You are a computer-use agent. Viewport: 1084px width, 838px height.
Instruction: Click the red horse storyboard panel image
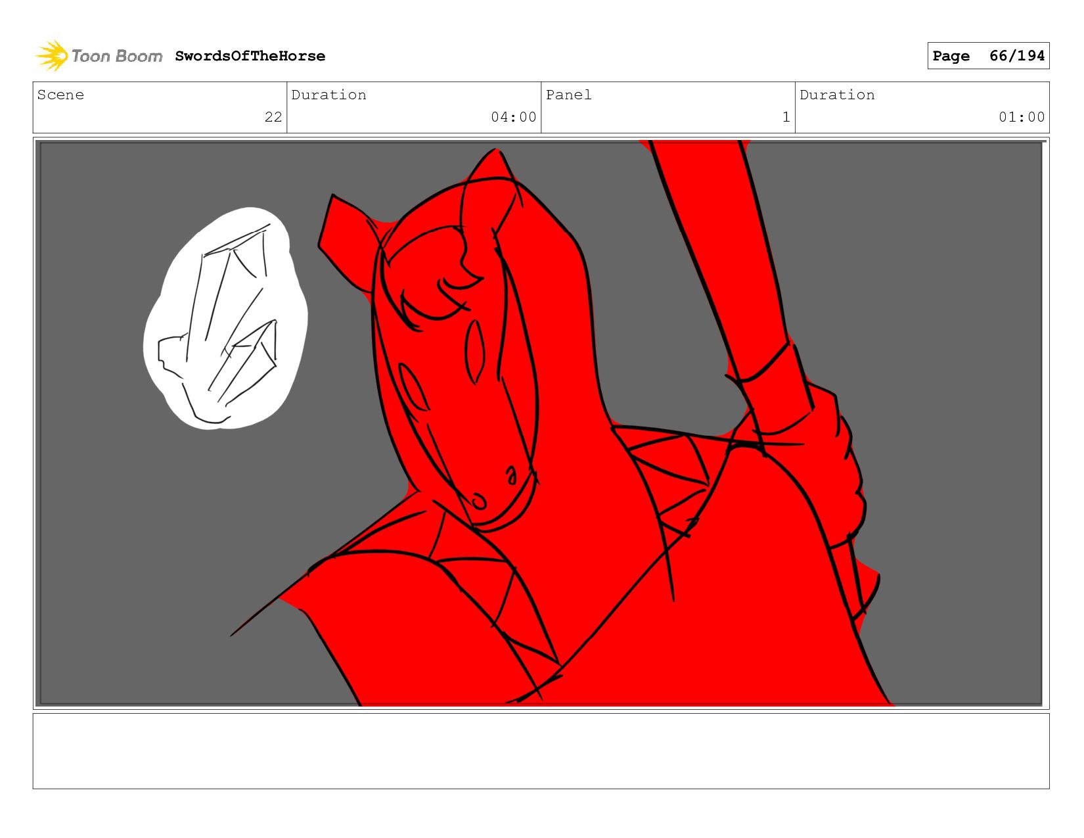(x=541, y=423)
